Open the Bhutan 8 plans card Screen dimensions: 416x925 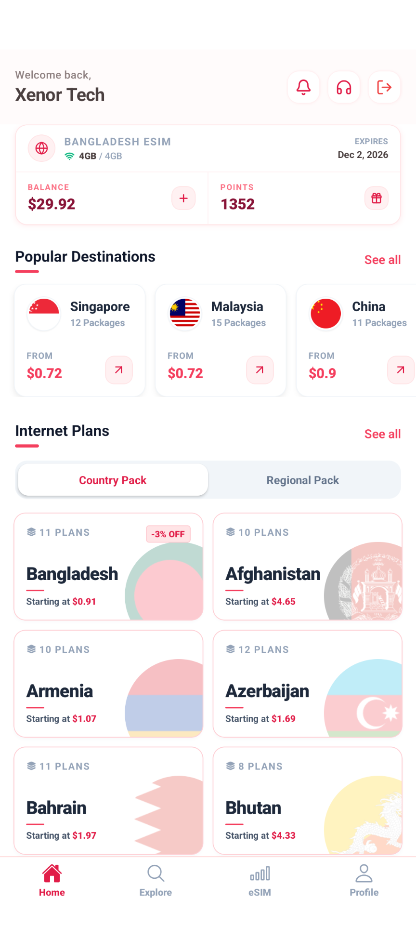tap(308, 801)
